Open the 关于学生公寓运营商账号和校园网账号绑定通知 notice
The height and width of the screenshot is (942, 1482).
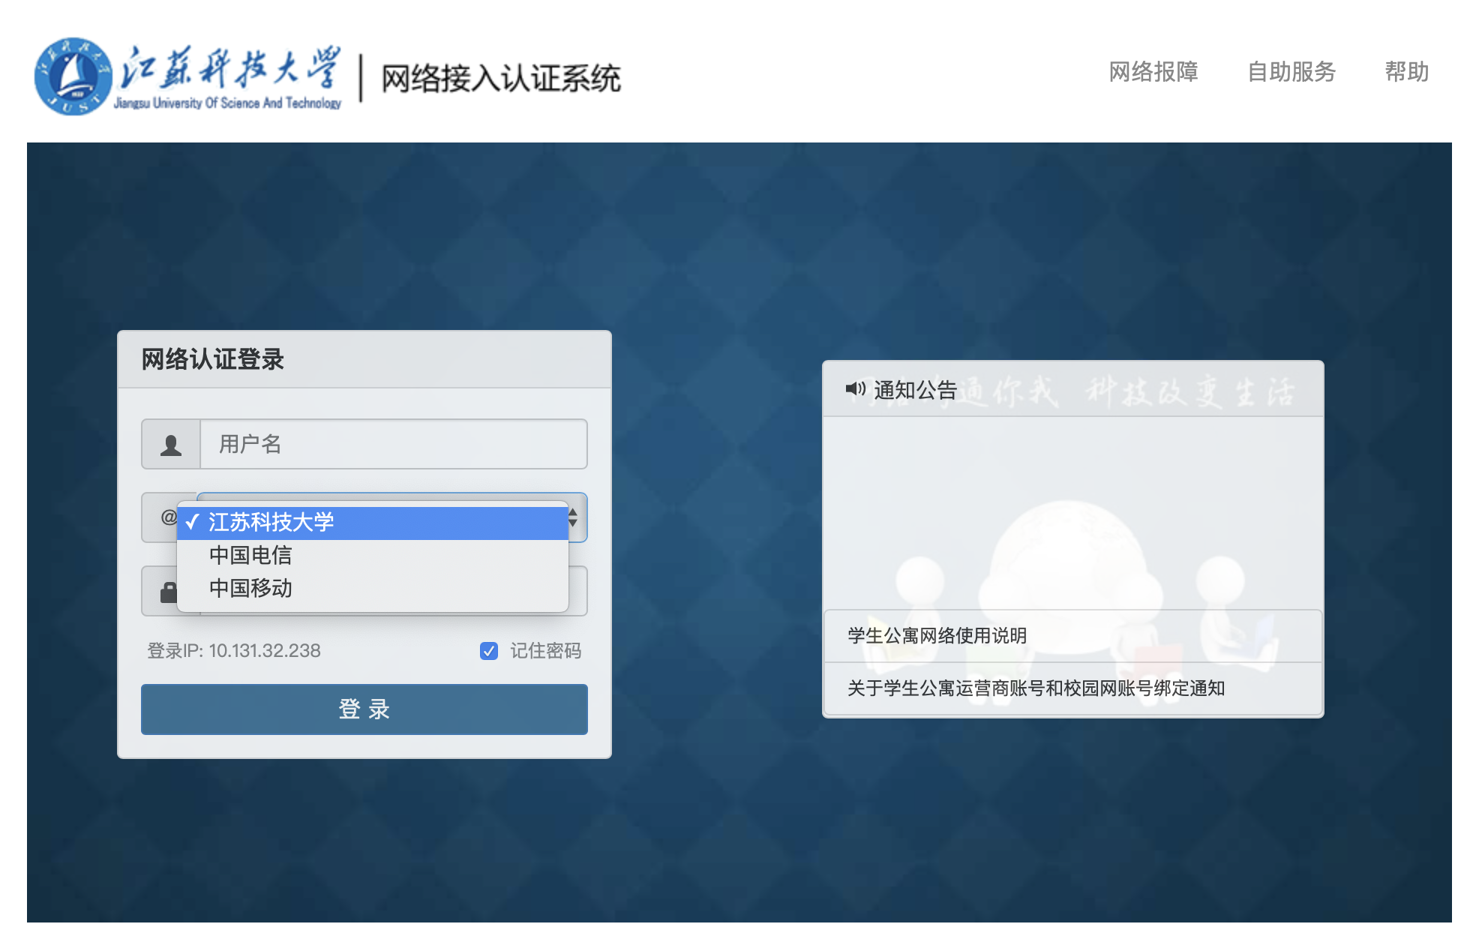coord(1072,688)
